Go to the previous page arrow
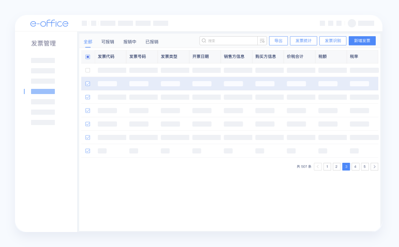 (x=318, y=166)
